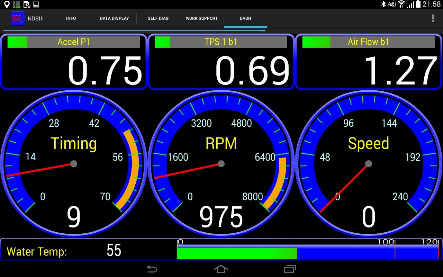Screen dimensions: 443x277
Task: Tap the 8000 mark on RPM gauge
Action: [x=253, y=197]
